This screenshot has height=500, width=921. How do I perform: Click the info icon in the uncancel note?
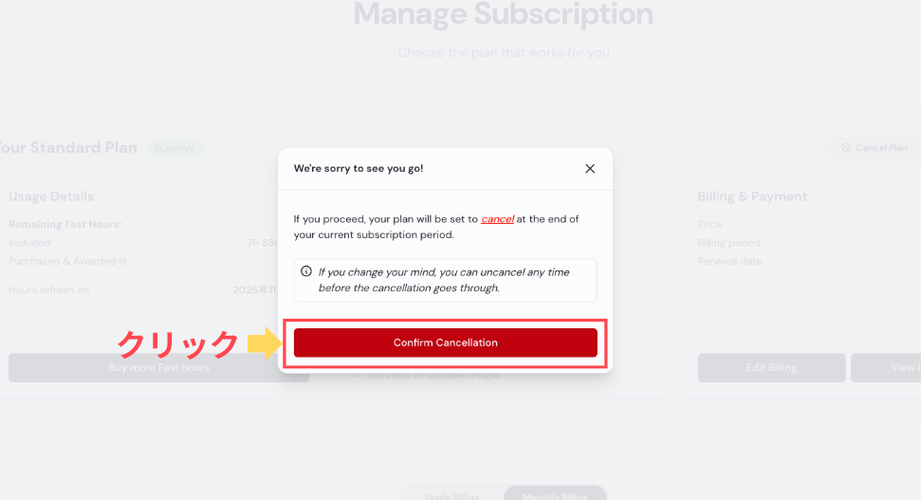(x=306, y=271)
